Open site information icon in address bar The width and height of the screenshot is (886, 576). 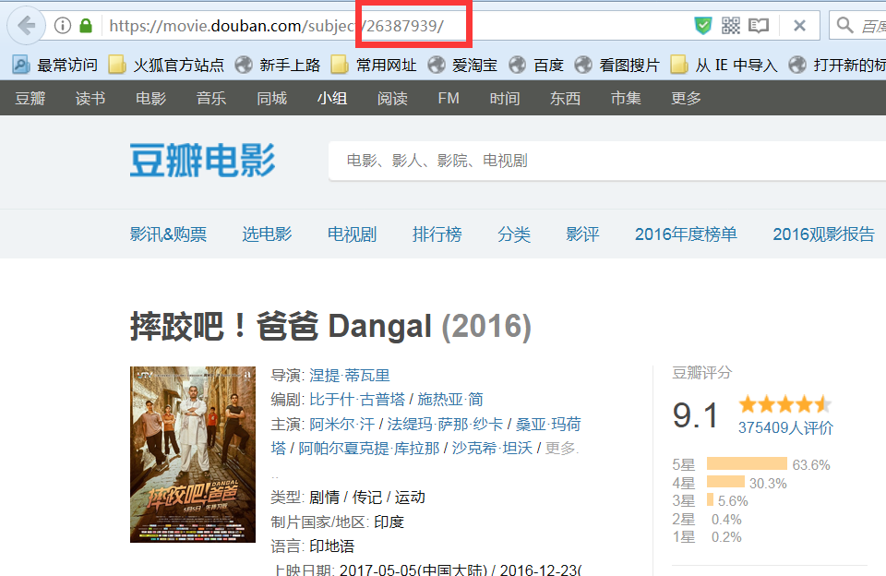62,26
